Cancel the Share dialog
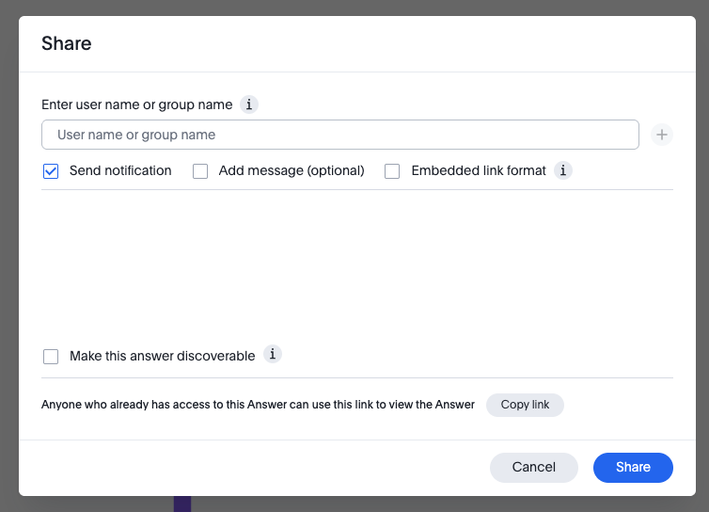The height and width of the screenshot is (512, 709). (x=533, y=467)
